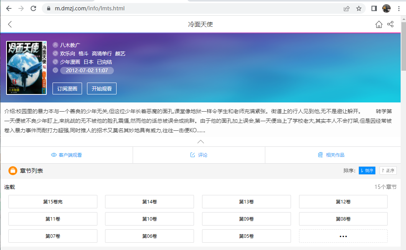This screenshot has height=250, width=406.
Task: Click the browser profile avatar
Action: point(386,8)
